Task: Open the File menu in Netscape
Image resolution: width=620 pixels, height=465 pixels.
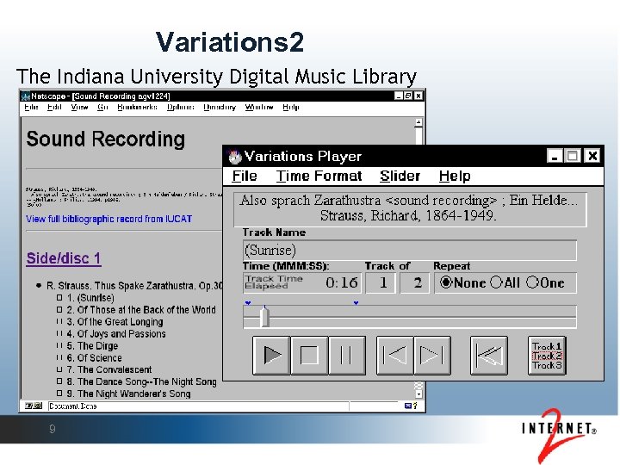Action: pyautogui.click(x=31, y=107)
